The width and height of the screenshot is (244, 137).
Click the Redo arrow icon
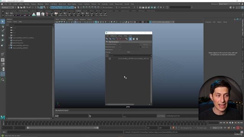click(30, 7)
